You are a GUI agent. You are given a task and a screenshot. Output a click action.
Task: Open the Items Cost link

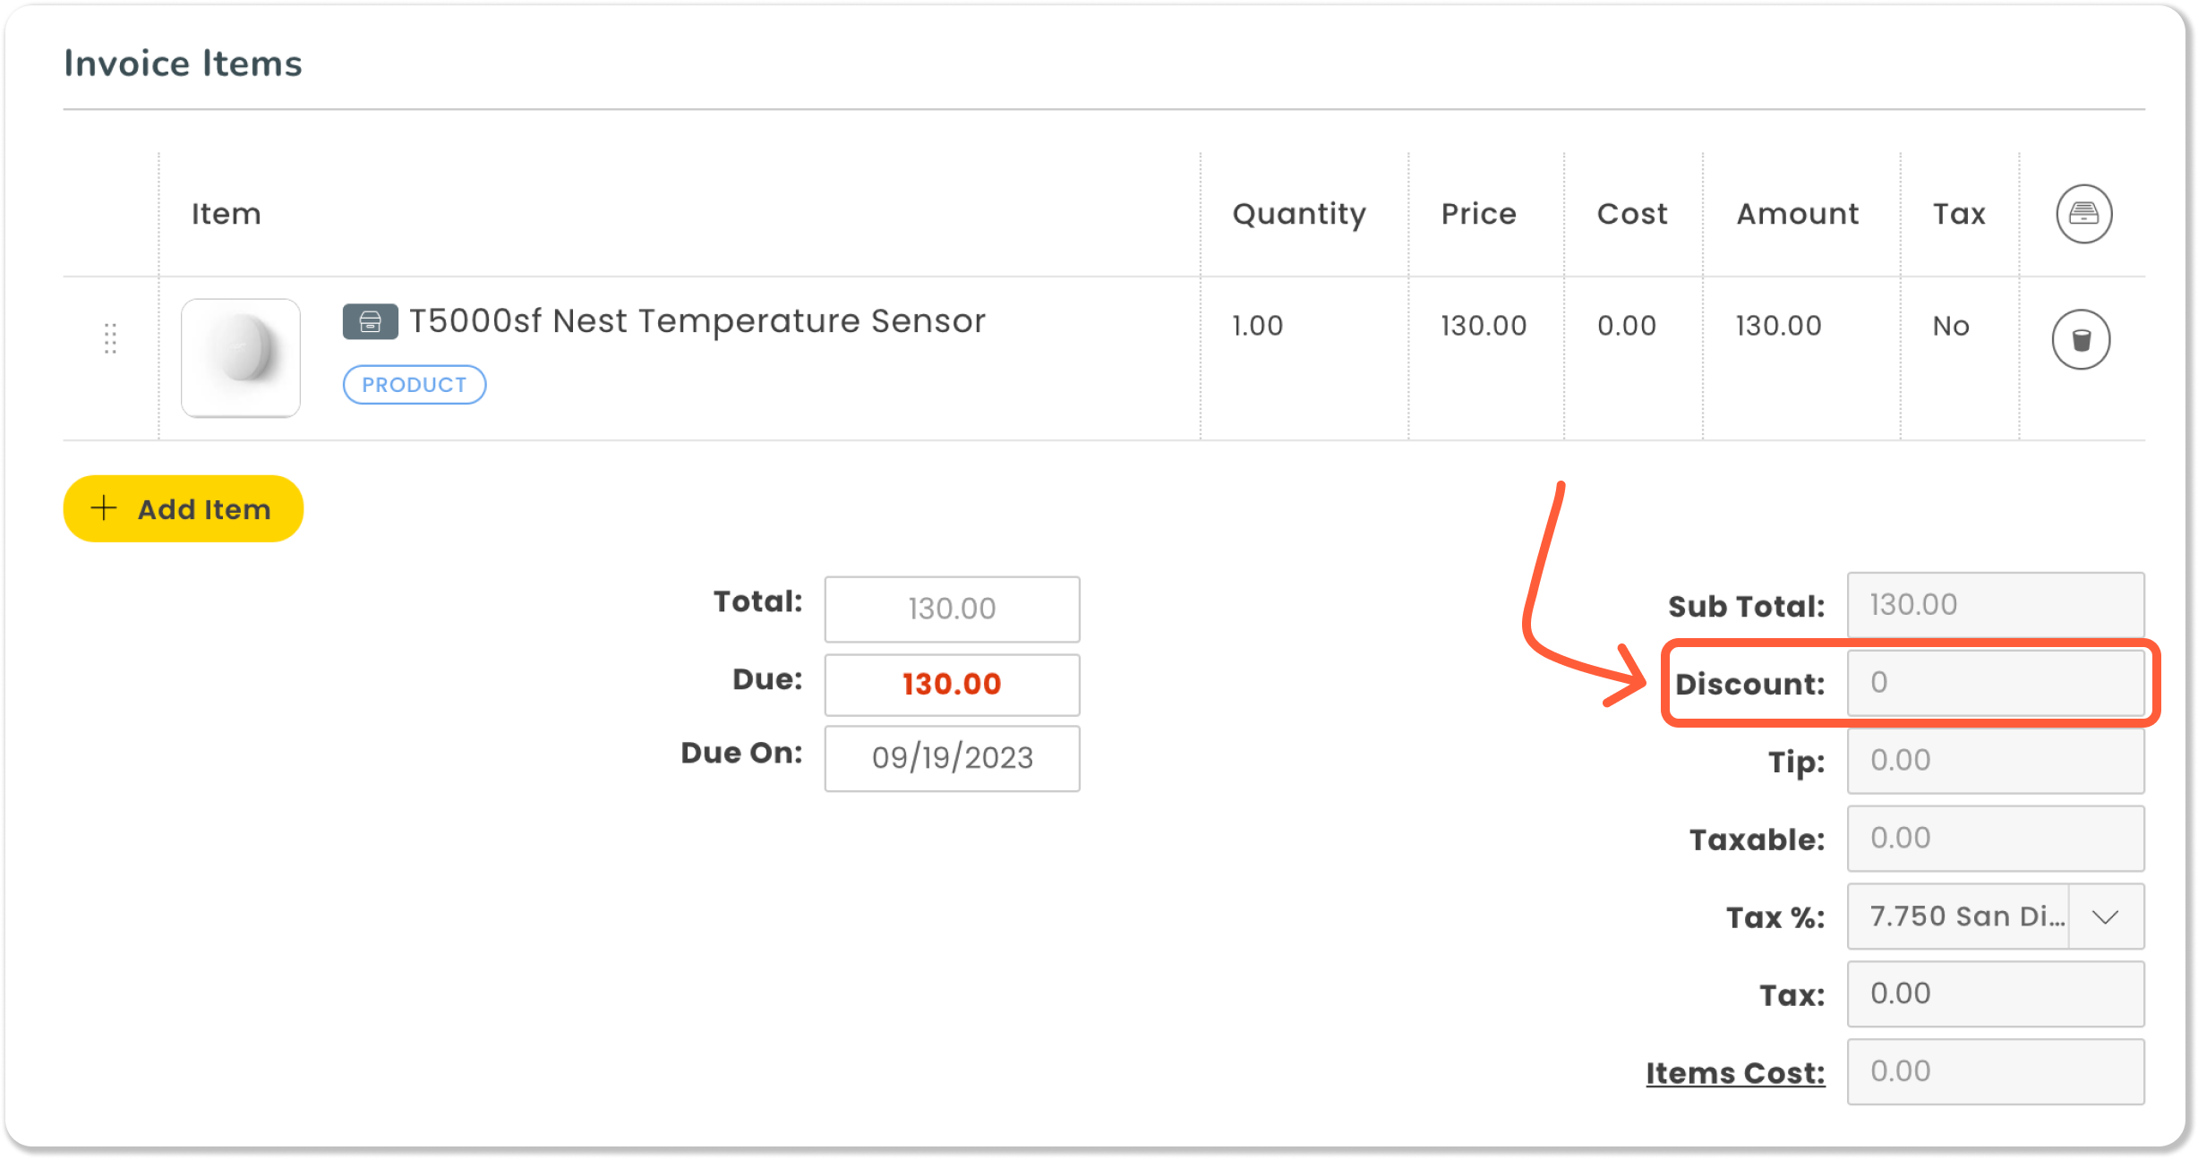(1734, 1072)
